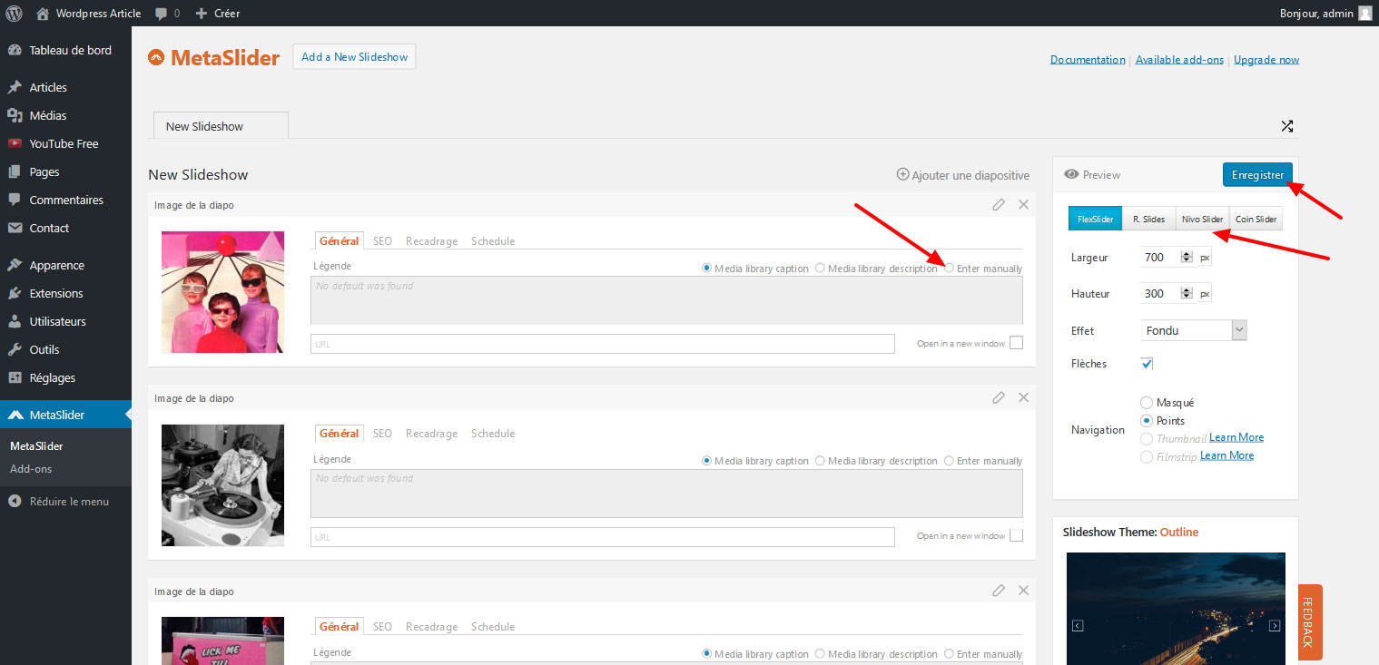Select Media library description on first slide

click(820, 268)
